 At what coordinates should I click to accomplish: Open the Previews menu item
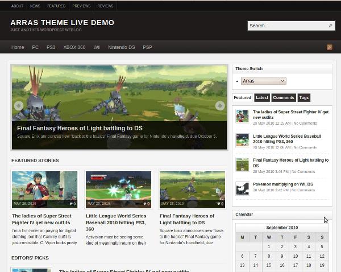81,6
